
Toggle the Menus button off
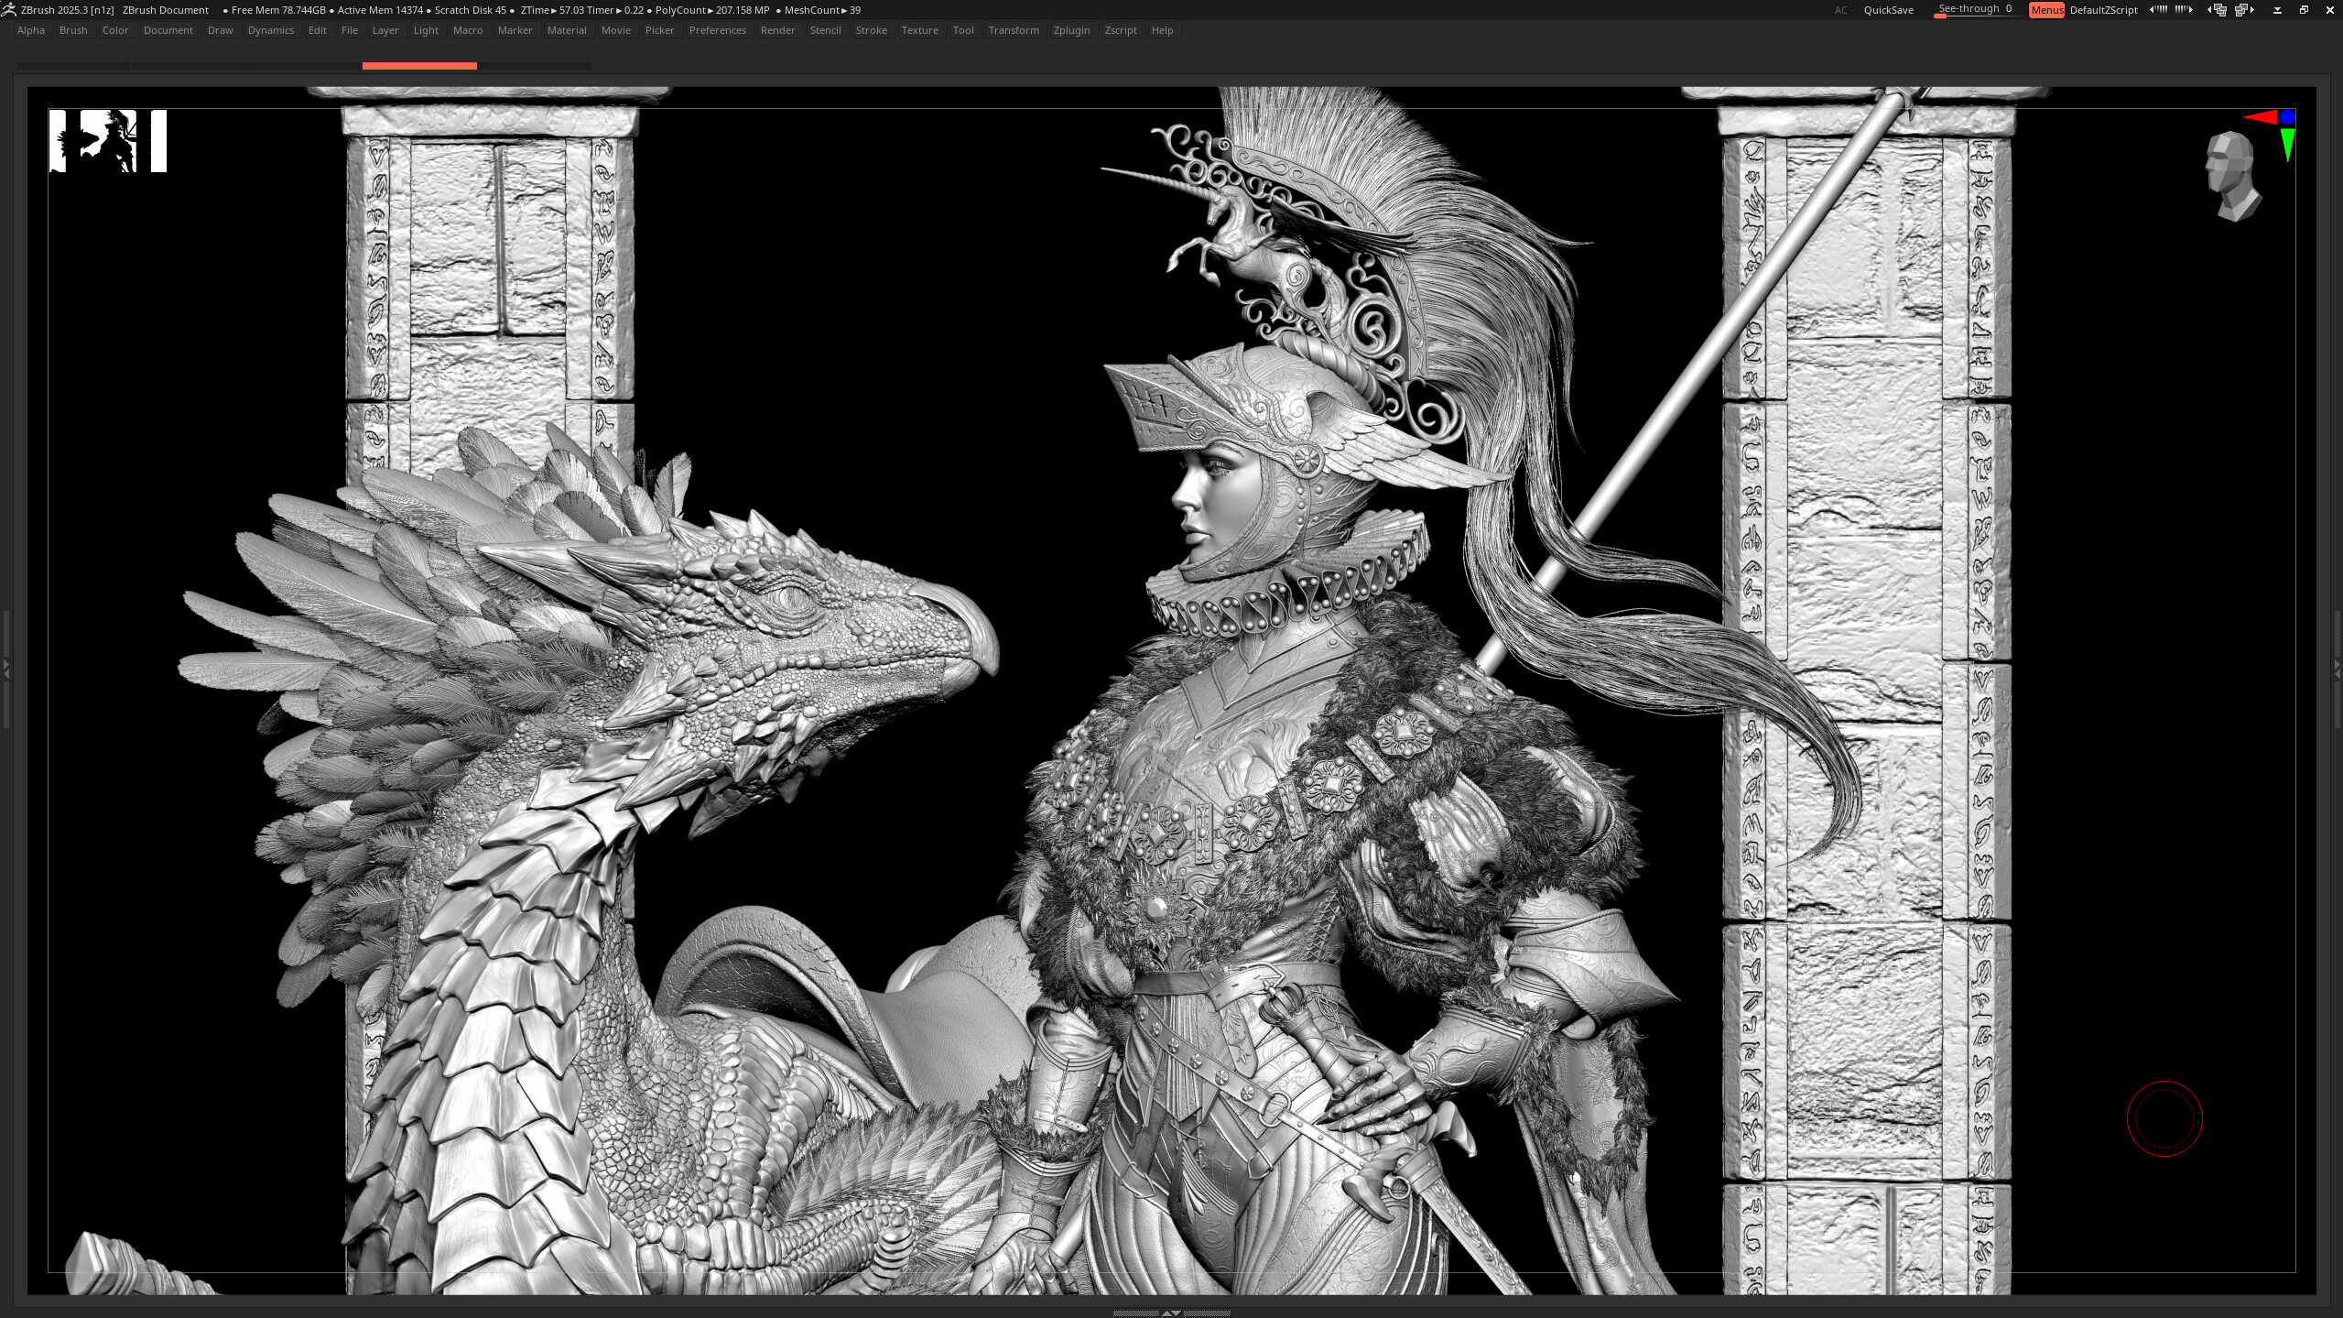(2045, 10)
